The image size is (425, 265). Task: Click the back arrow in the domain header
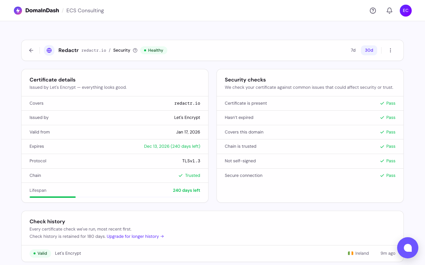[x=31, y=50]
